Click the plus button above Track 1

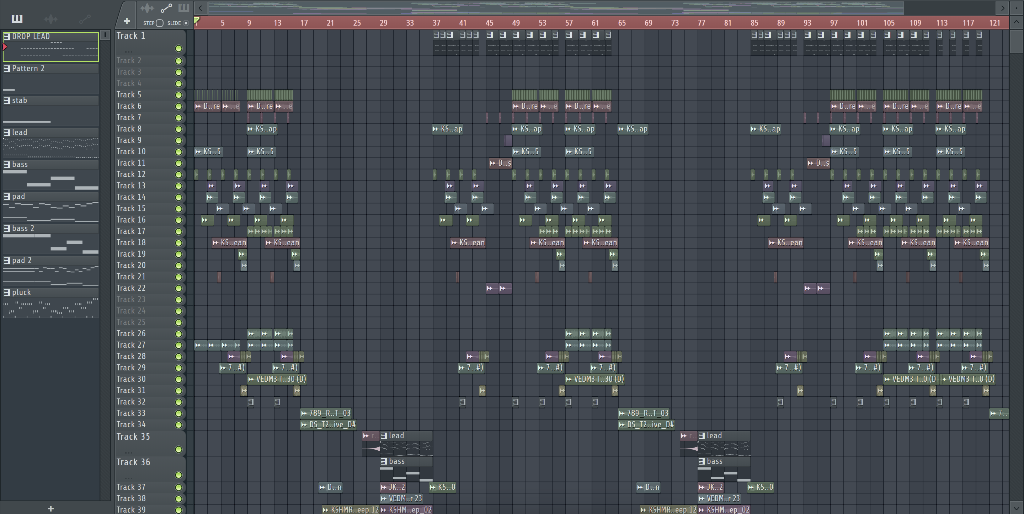[x=127, y=21]
